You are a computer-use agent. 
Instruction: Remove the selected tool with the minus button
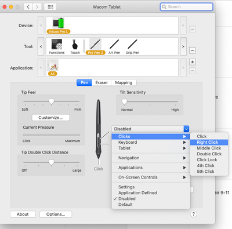tap(192, 50)
